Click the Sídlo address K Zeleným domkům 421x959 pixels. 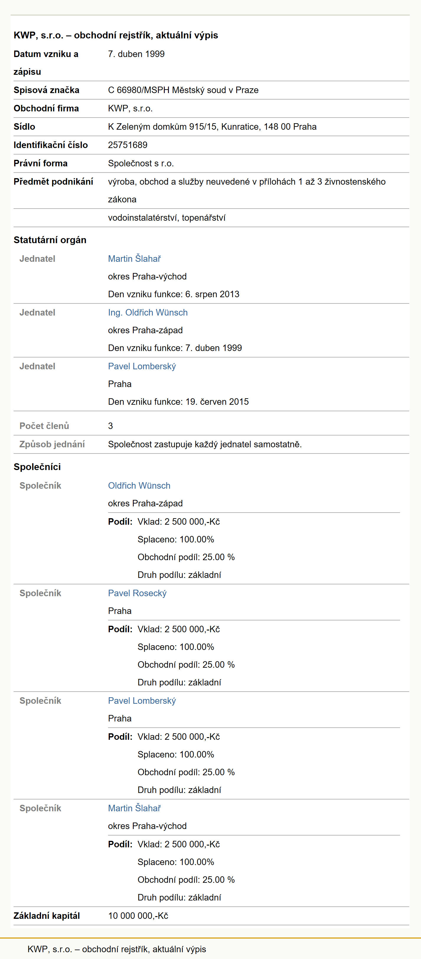pos(212,126)
